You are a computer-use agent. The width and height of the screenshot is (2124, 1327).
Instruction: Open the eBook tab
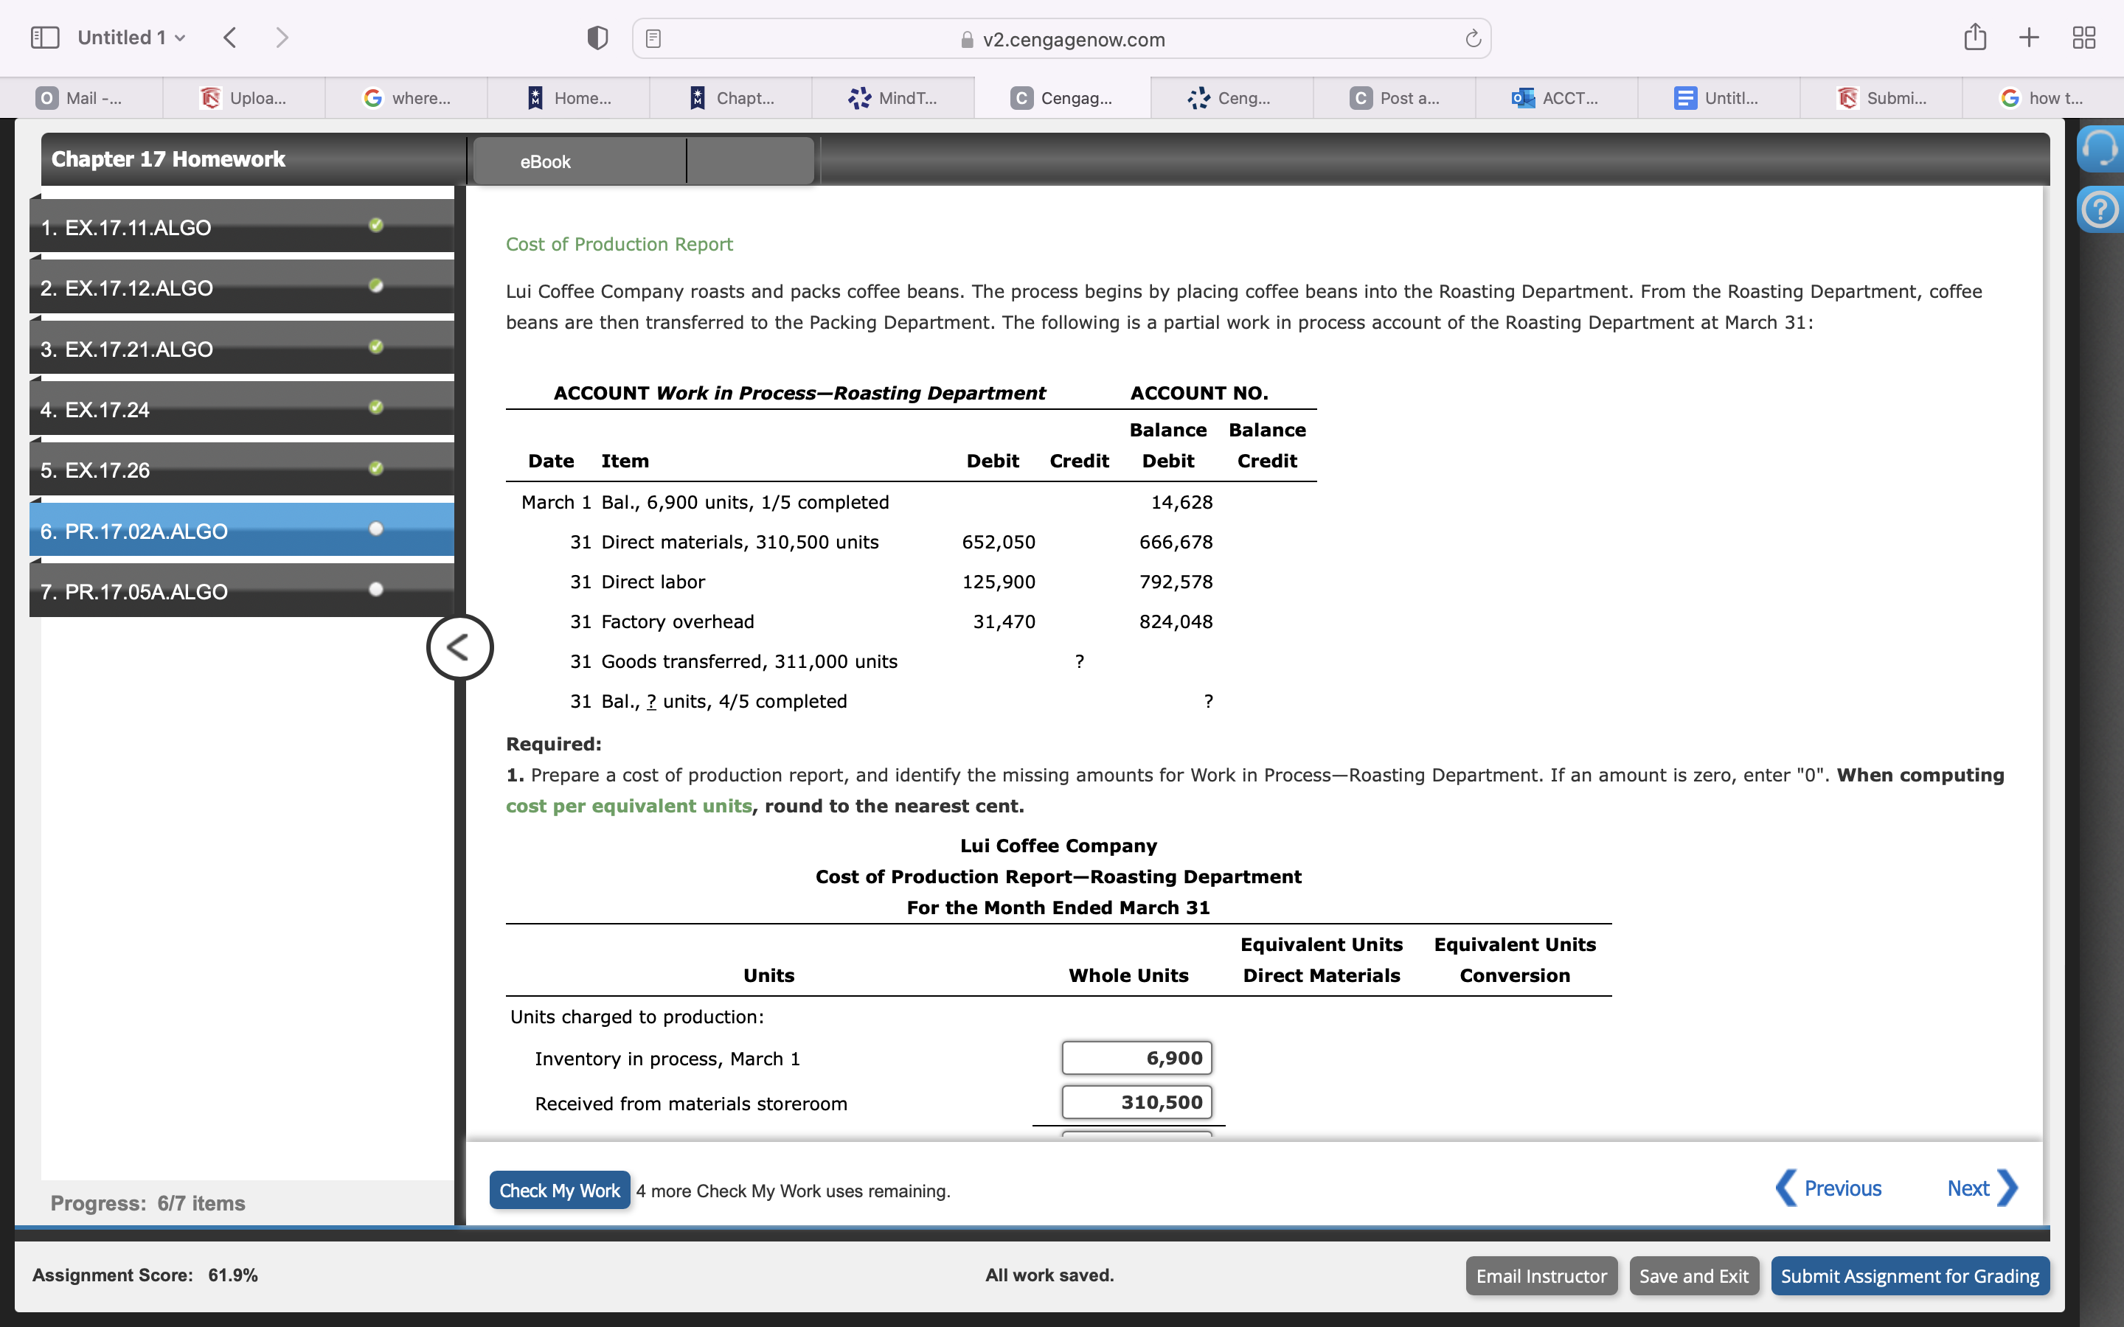[x=545, y=161]
